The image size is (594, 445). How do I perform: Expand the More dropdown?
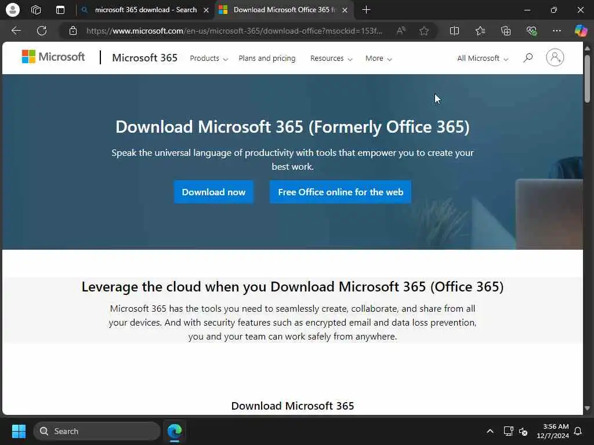coord(378,59)
